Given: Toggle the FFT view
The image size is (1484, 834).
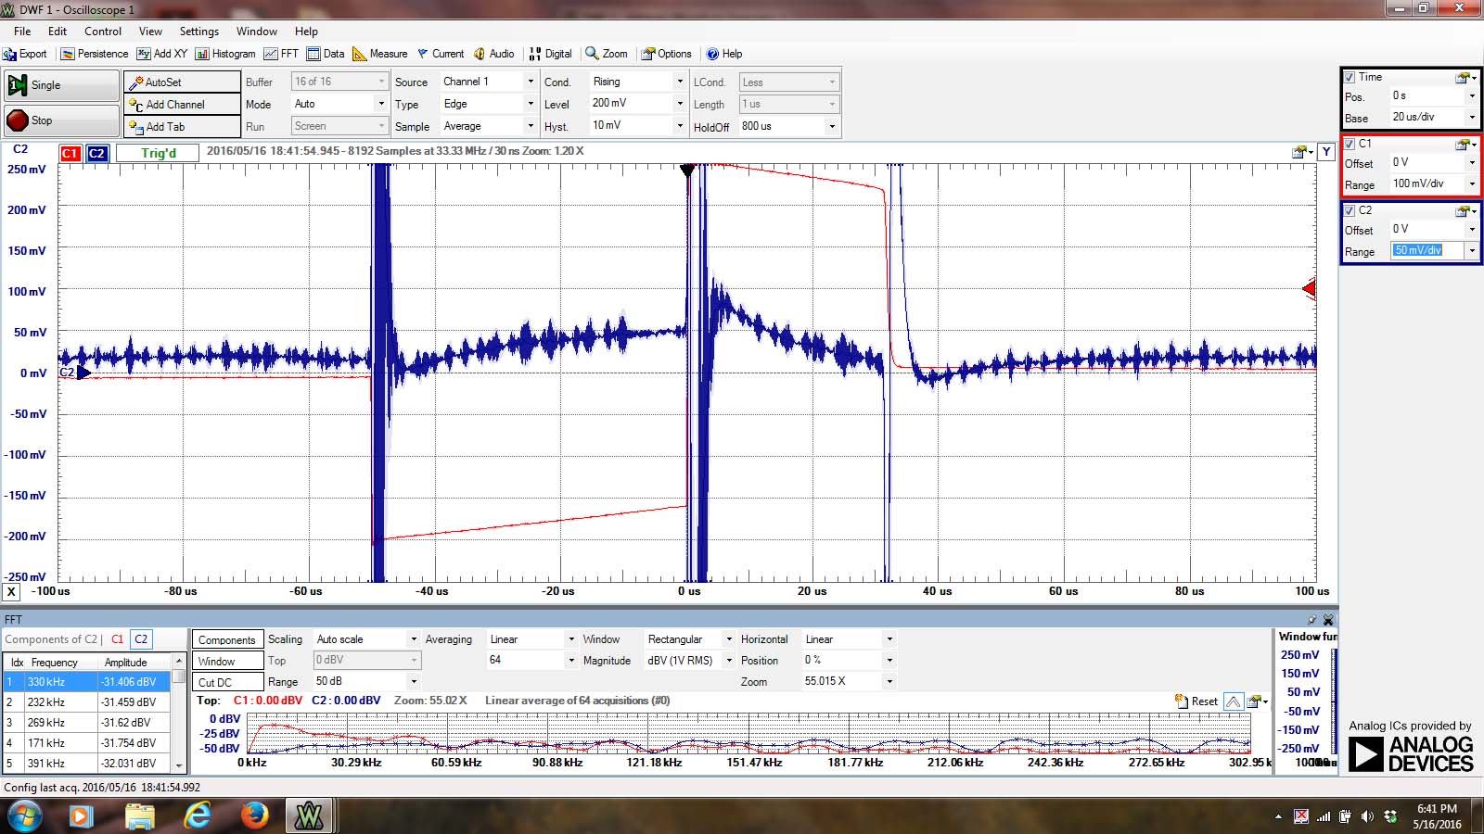Looking at the screenshot, I should coord(281,54).
